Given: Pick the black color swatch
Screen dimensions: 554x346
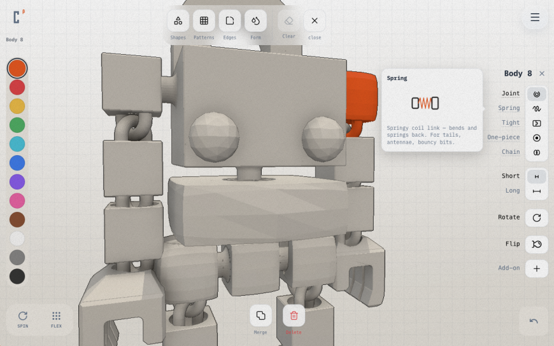Looking at the screenshot, I should click(17, 277).
